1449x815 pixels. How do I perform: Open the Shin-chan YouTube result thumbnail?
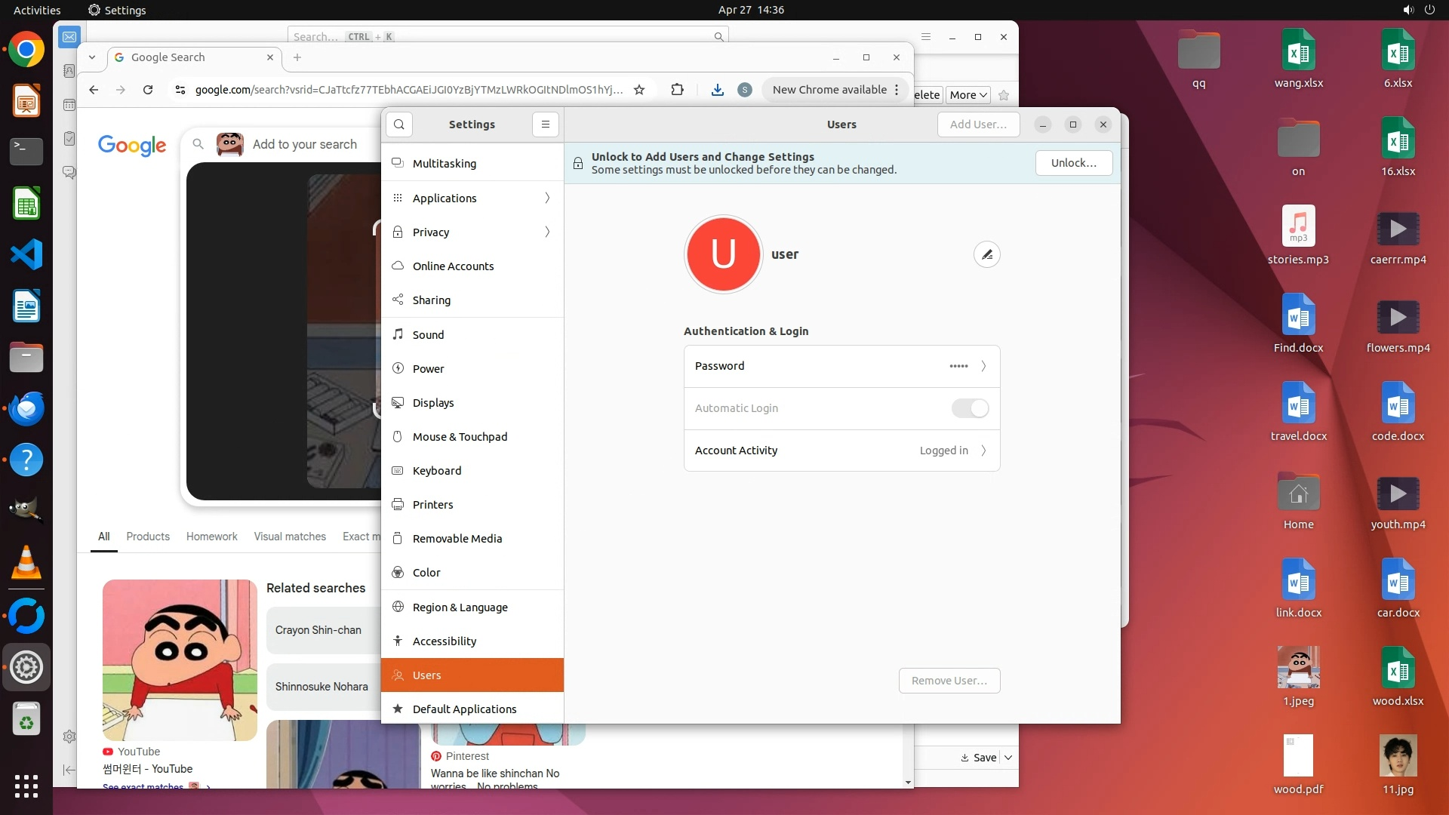point(180,660)
